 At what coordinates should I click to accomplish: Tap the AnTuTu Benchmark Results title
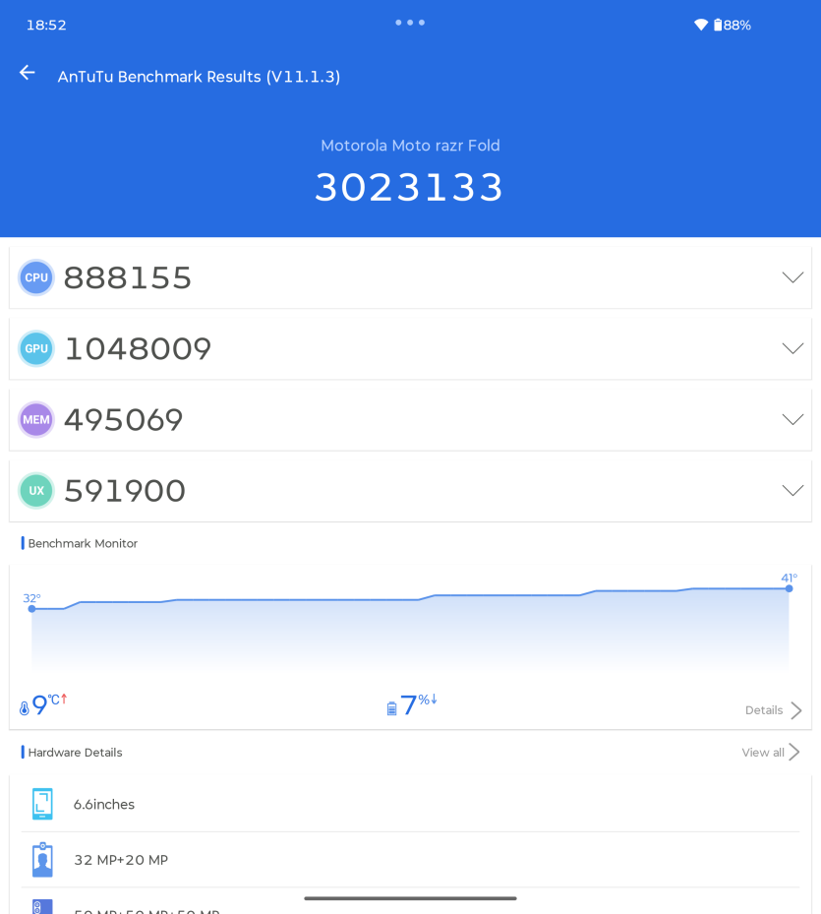pos(199,77)
